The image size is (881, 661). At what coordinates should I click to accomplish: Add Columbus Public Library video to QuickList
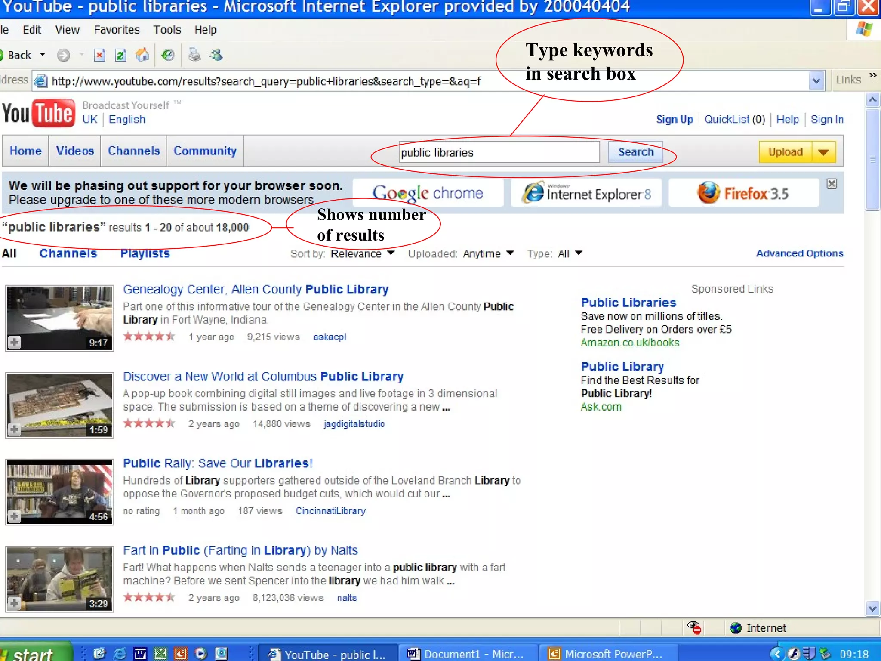pos(14,429)
